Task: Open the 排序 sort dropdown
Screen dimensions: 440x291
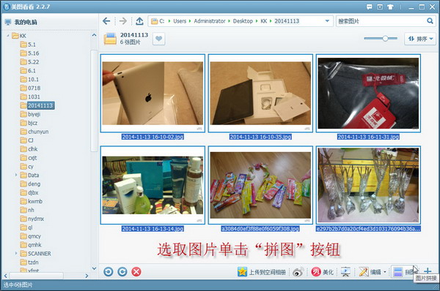Action: click(420, 39)
